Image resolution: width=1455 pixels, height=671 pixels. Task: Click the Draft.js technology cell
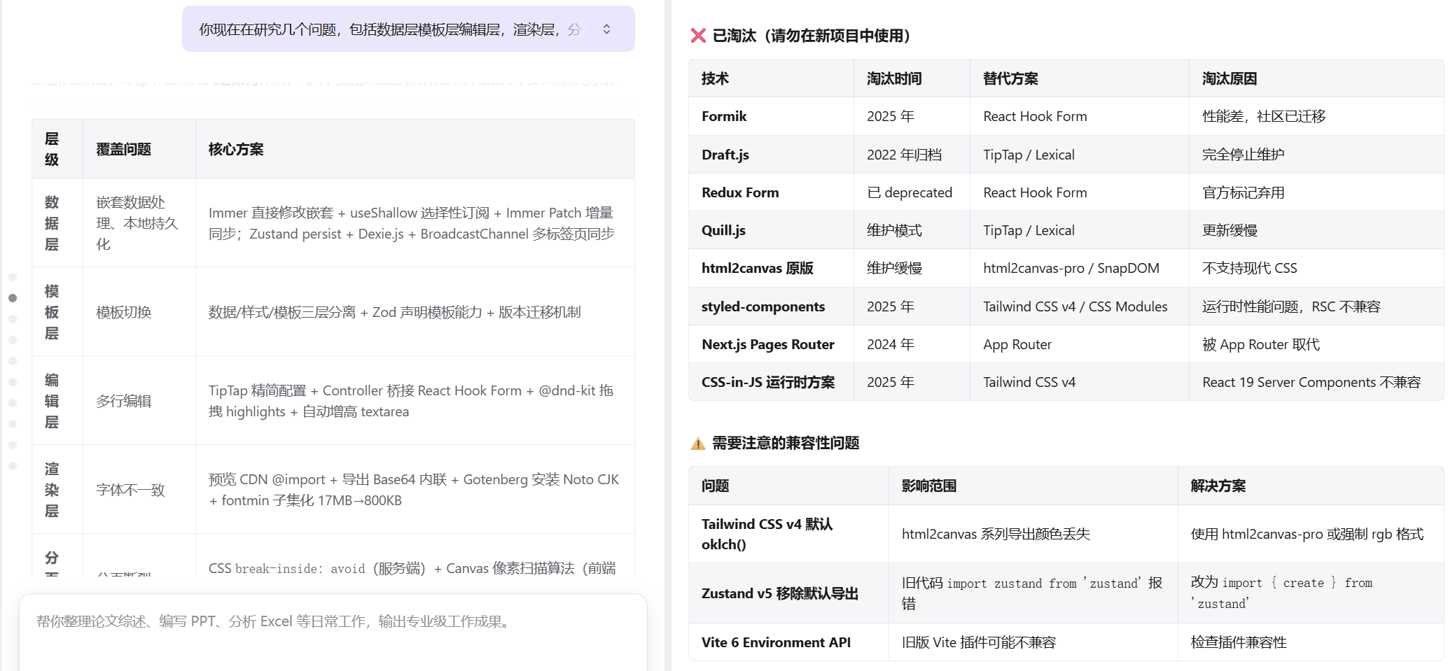(x=725, y=155)
